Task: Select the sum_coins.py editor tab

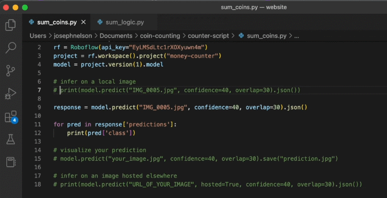Action: coord(56,22)
